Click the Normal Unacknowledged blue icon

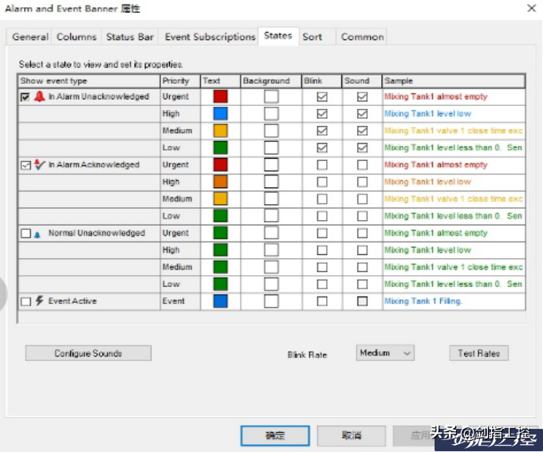37,234
